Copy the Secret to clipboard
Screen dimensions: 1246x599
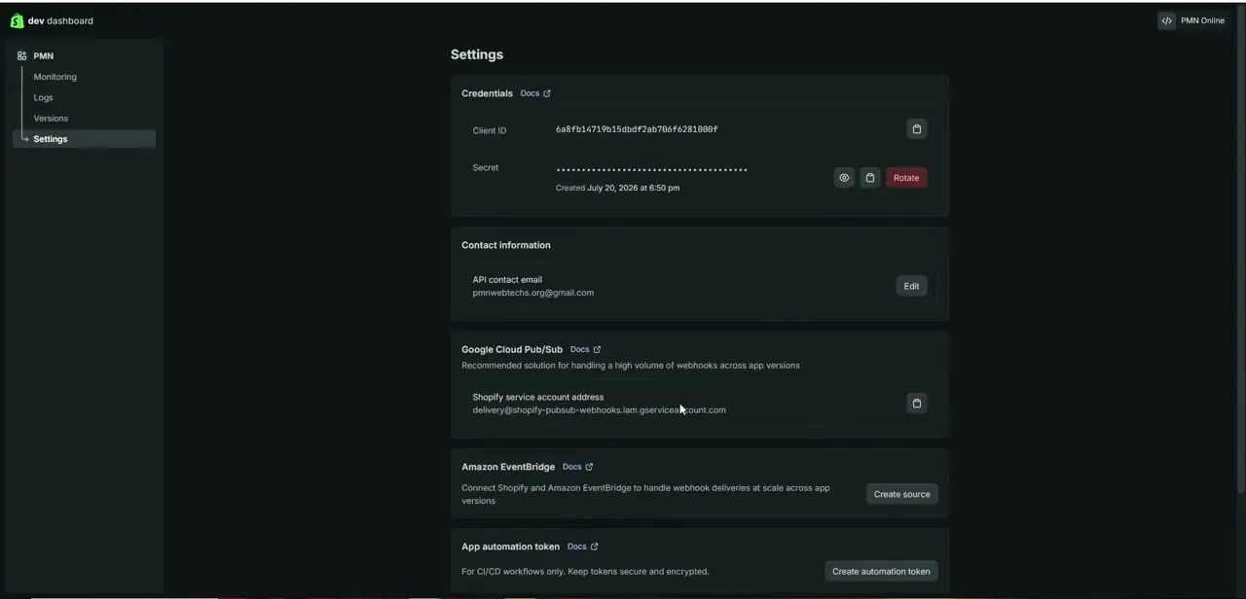(x=870, y=178)
